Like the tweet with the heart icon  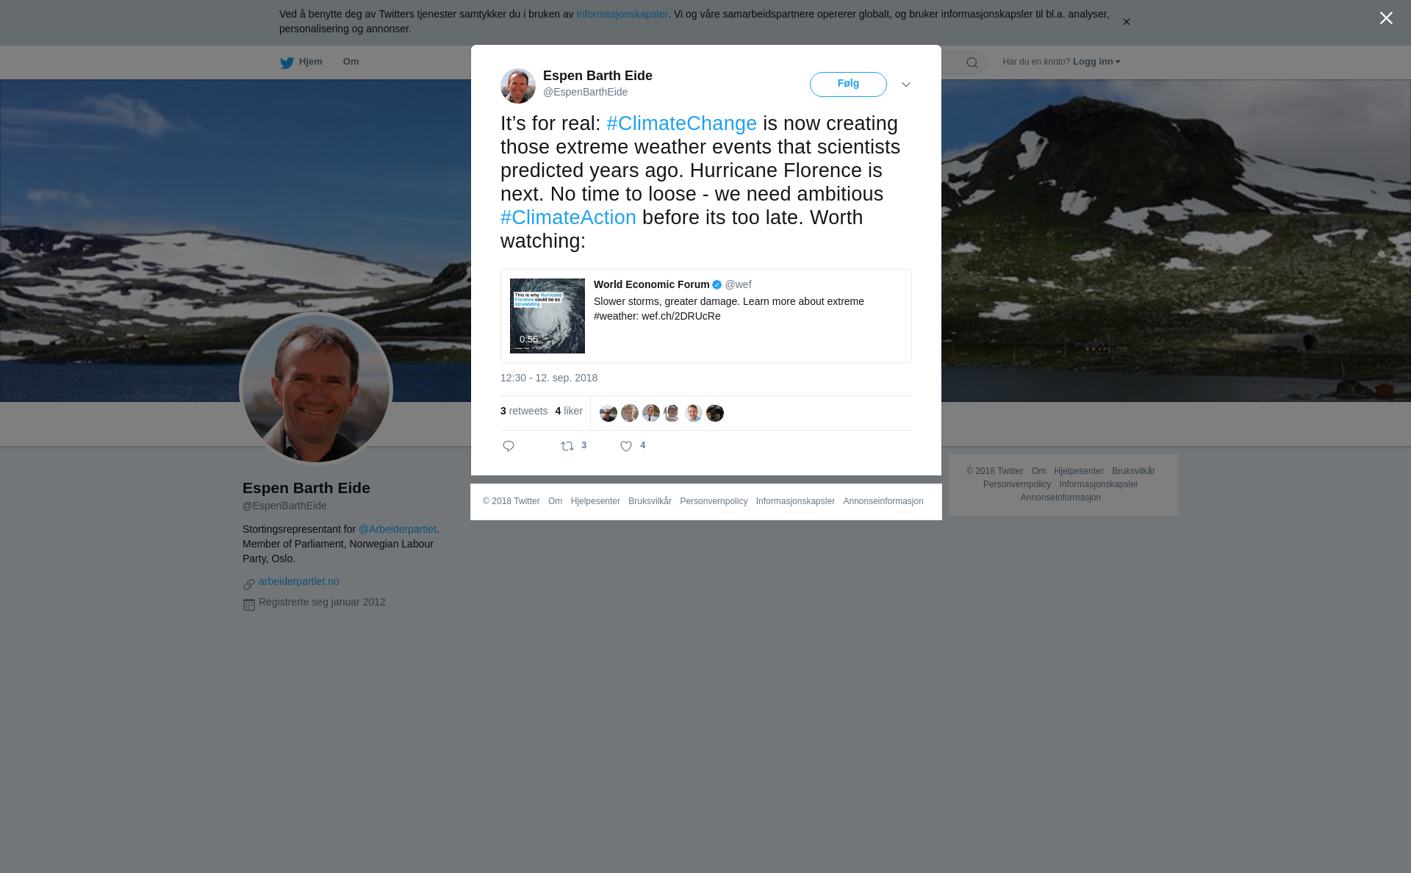(x=626, y=446)
